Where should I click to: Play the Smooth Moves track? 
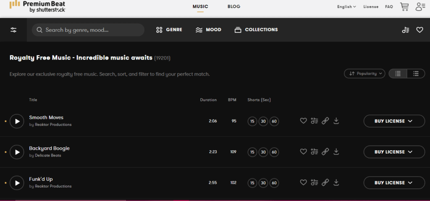pos(17,121)
